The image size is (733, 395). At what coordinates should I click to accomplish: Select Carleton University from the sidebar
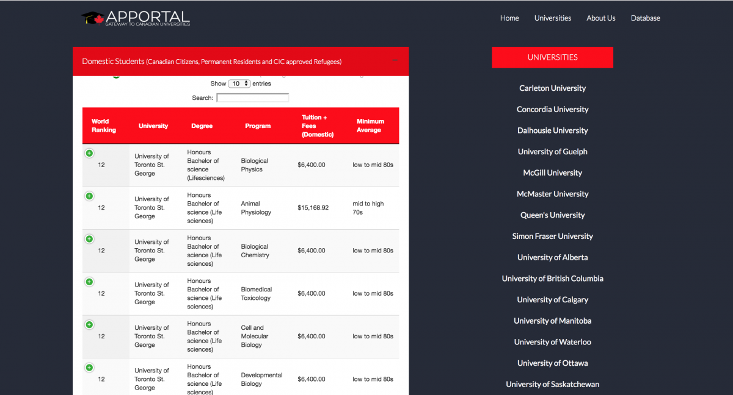click(552, 88)
